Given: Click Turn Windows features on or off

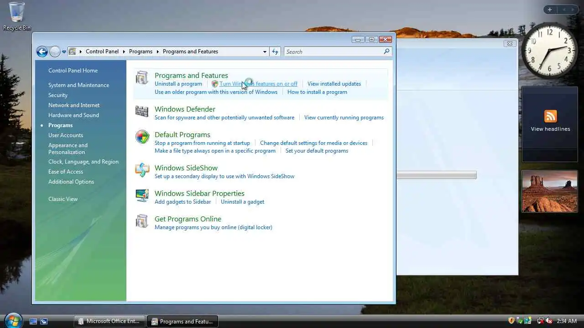Looking at the screenshot, I should pyautogui.click(x=258, y=84).
